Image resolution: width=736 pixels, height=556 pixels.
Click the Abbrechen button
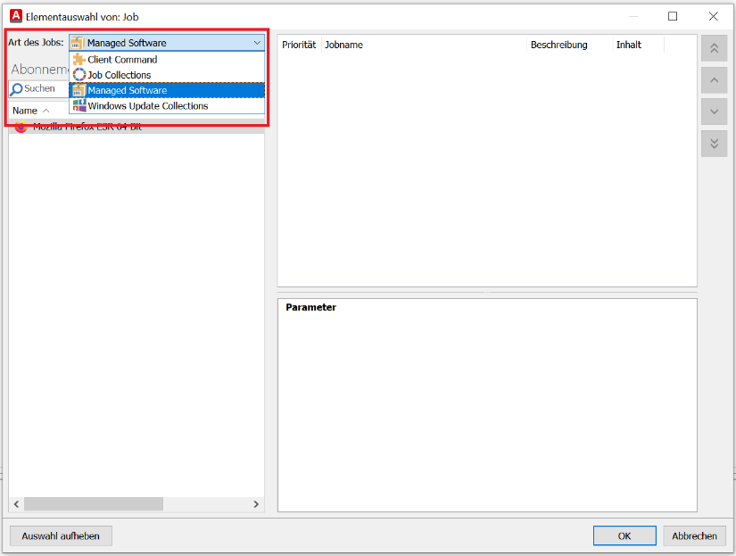pyautogui.click(x=694, y=535)
